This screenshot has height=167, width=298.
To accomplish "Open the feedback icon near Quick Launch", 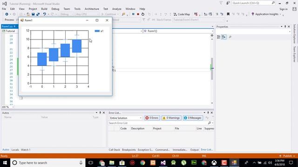I will (x=228, y=3).
